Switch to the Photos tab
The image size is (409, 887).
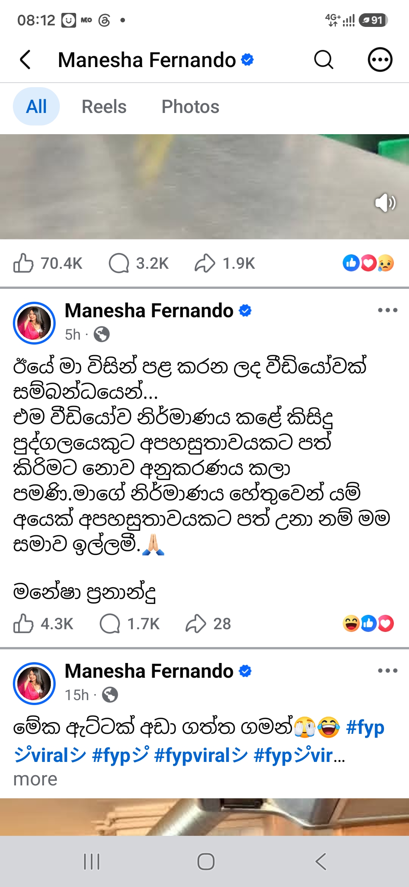pyautogui.click(x=190, y=107)
